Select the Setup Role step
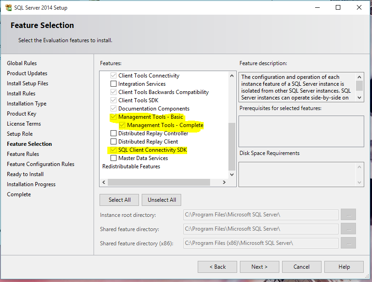372x282 pixels. 20,134
